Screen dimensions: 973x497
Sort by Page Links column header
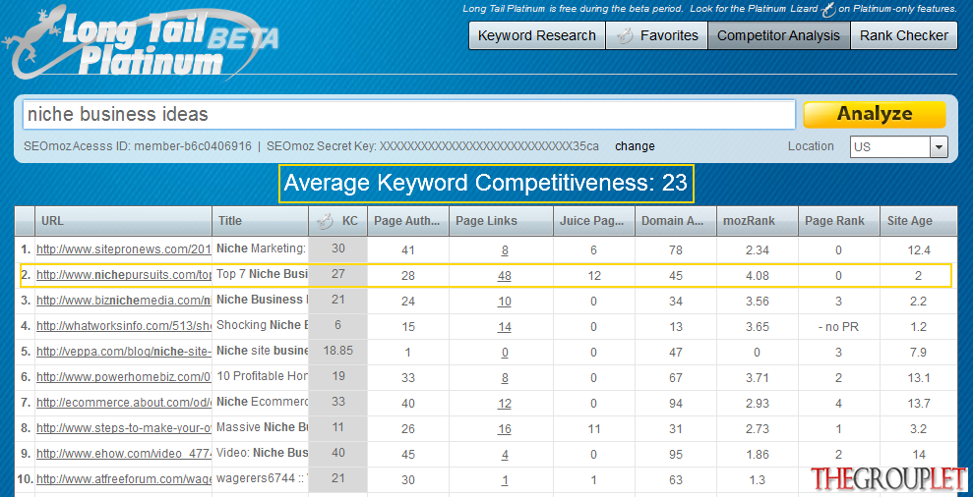coord(501,221)
